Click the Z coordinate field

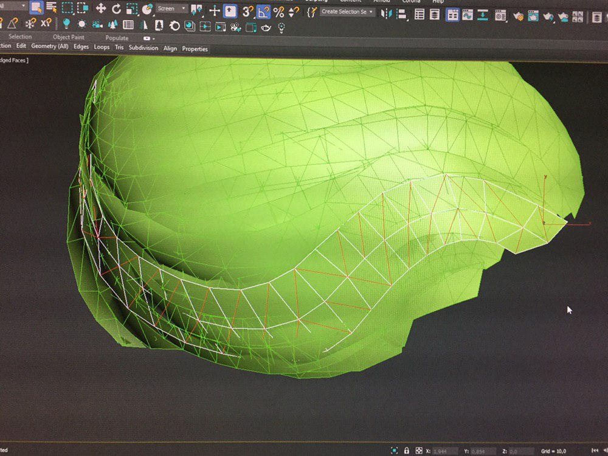click(x=521, y=451)
